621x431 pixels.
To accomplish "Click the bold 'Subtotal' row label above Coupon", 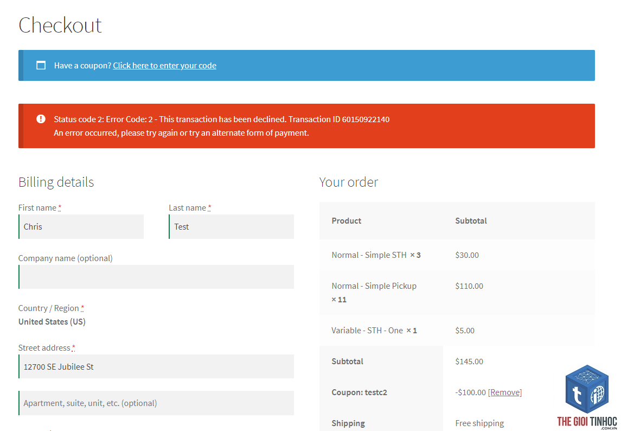I will (x=347, y=361).
